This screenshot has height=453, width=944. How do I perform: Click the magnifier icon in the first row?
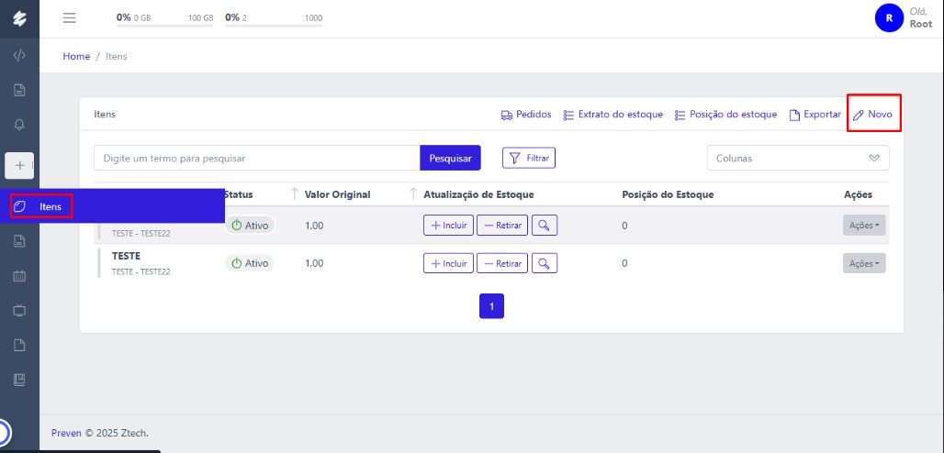(x=545, y=225)
